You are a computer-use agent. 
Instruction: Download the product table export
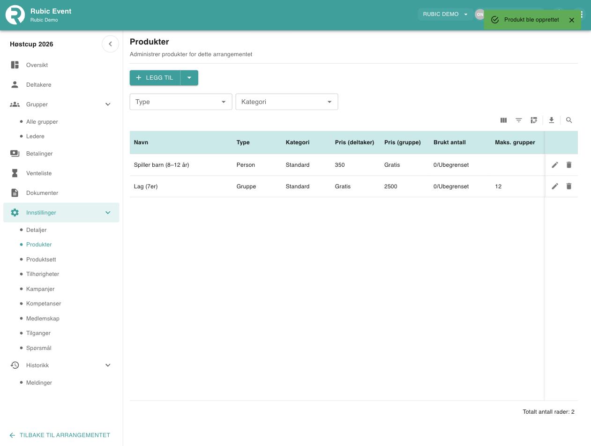coord(552,120)
